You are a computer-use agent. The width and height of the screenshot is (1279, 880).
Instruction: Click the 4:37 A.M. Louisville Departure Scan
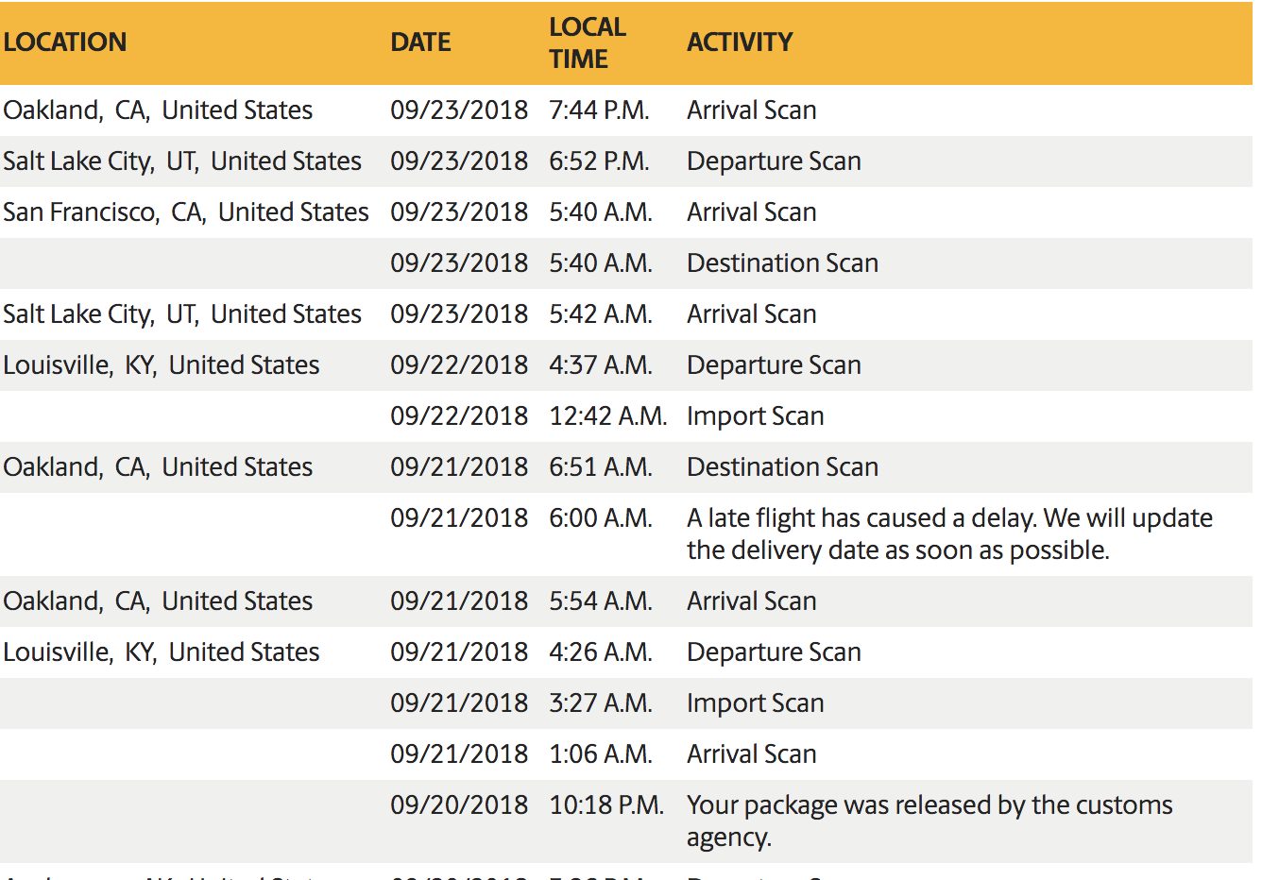pos(626,365)
